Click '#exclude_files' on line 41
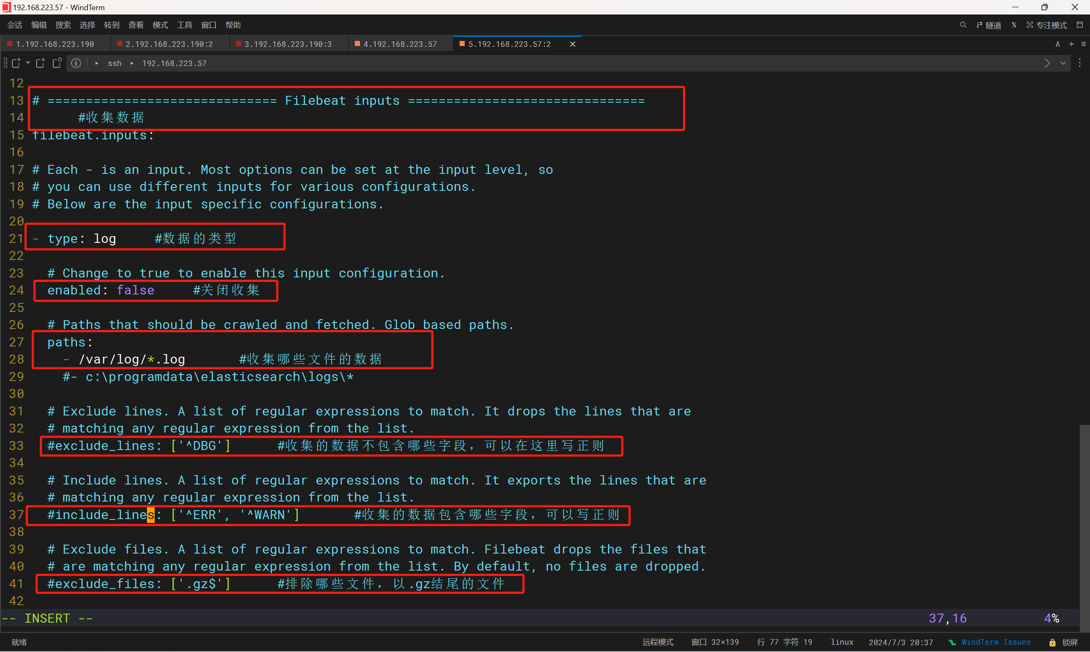1090x652 pixels. pos(101,584)
